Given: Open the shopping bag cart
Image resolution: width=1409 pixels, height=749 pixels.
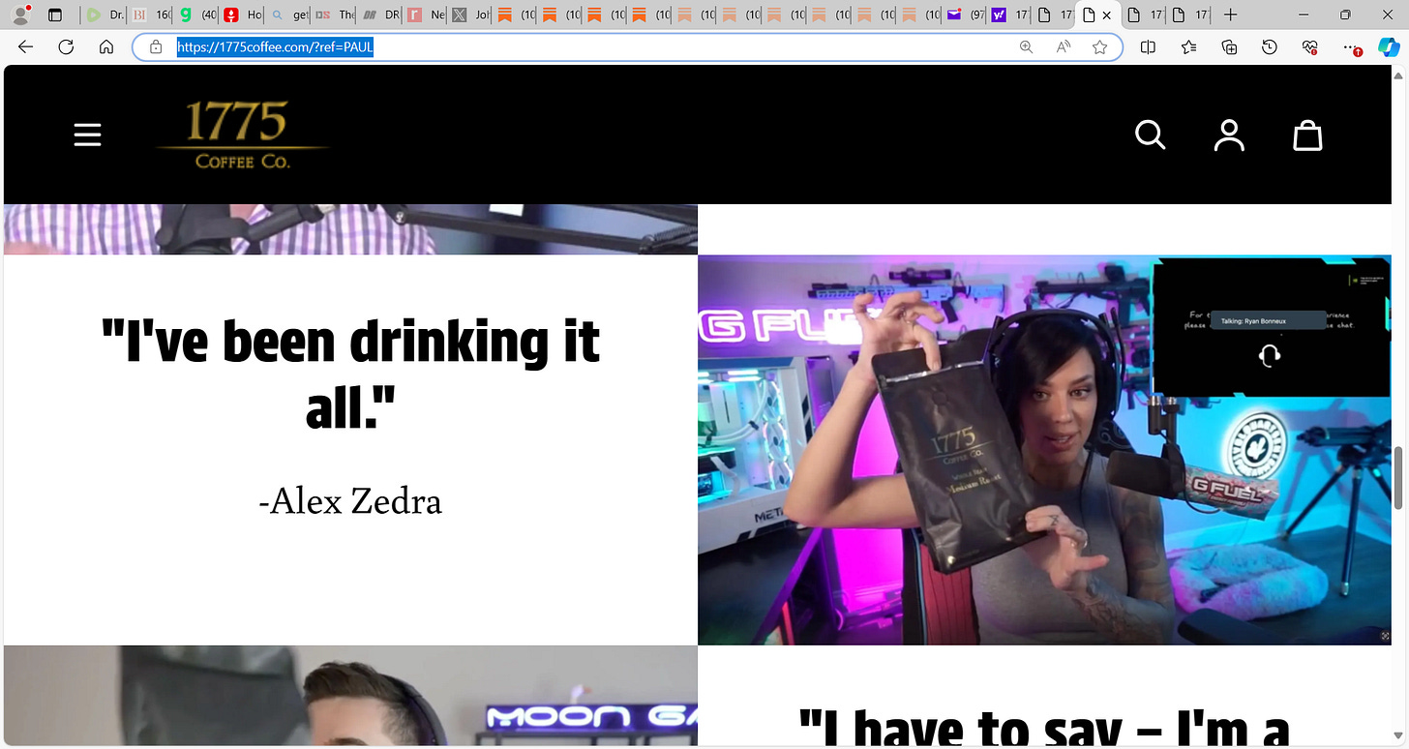Looking at the screenshot, I should [1307, 135].
